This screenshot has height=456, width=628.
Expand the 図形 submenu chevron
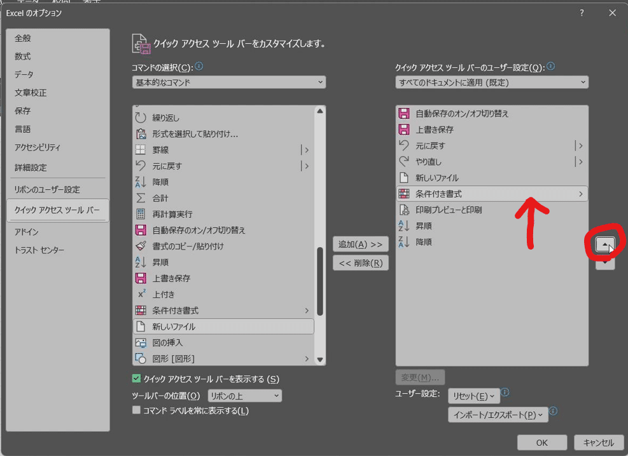pyautogui.click(x=307, y=358)
